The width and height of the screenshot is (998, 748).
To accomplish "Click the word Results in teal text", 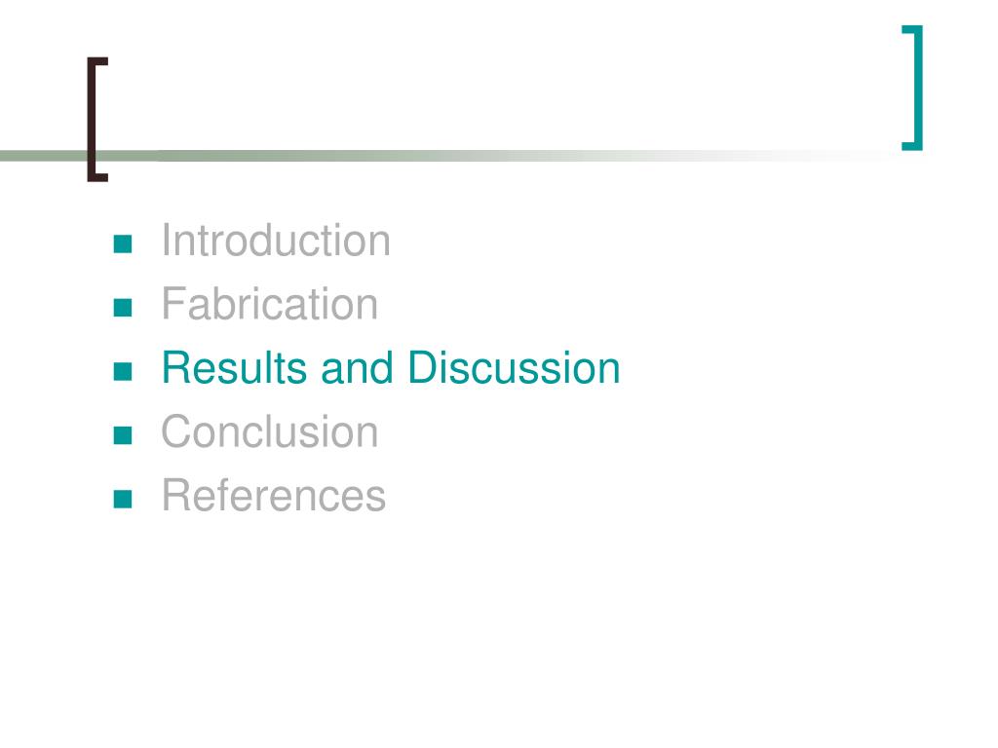I will [233, 367].
